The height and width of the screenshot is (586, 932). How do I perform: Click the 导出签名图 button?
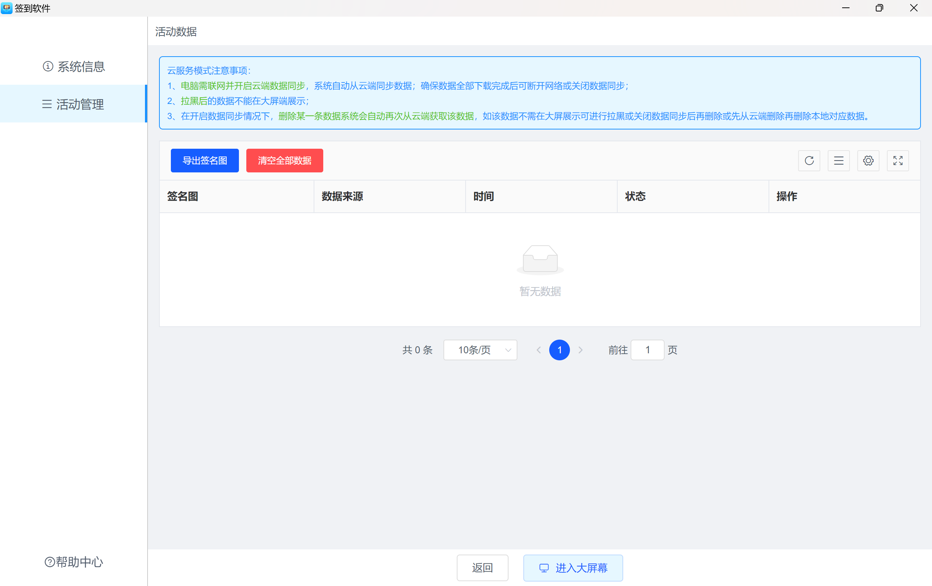coord(205,161)
